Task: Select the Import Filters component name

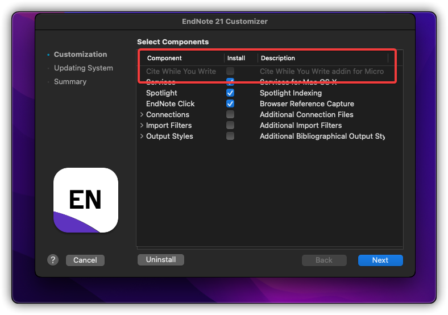Action: pos(169,126)
